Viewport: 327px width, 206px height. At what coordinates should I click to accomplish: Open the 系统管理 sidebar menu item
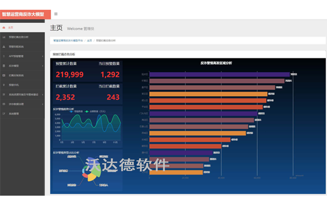pyautogui.click(x=22, y=114)
